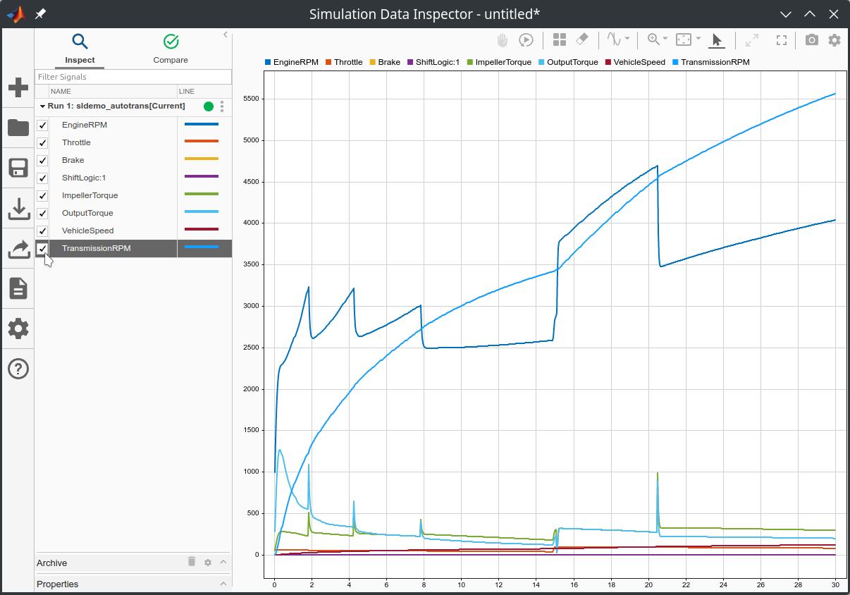Uncheck the EngineRPM signal checkbox
Viewport: 850px width, 595px height.
coord(42,125)
